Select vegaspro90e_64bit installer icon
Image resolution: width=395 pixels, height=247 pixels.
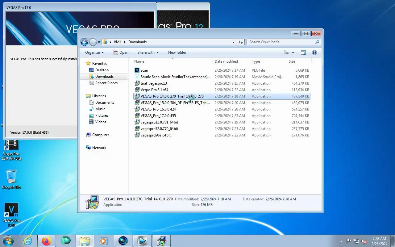[137, 135]
